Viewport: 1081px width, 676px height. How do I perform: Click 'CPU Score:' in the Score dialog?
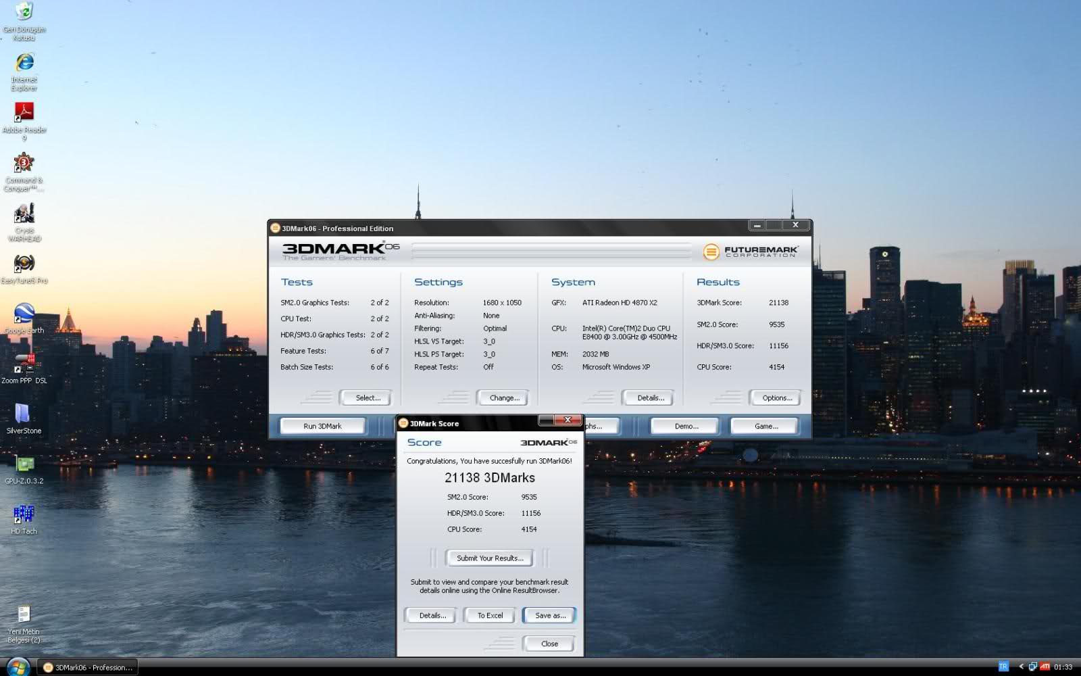click(x=464, y=529)
